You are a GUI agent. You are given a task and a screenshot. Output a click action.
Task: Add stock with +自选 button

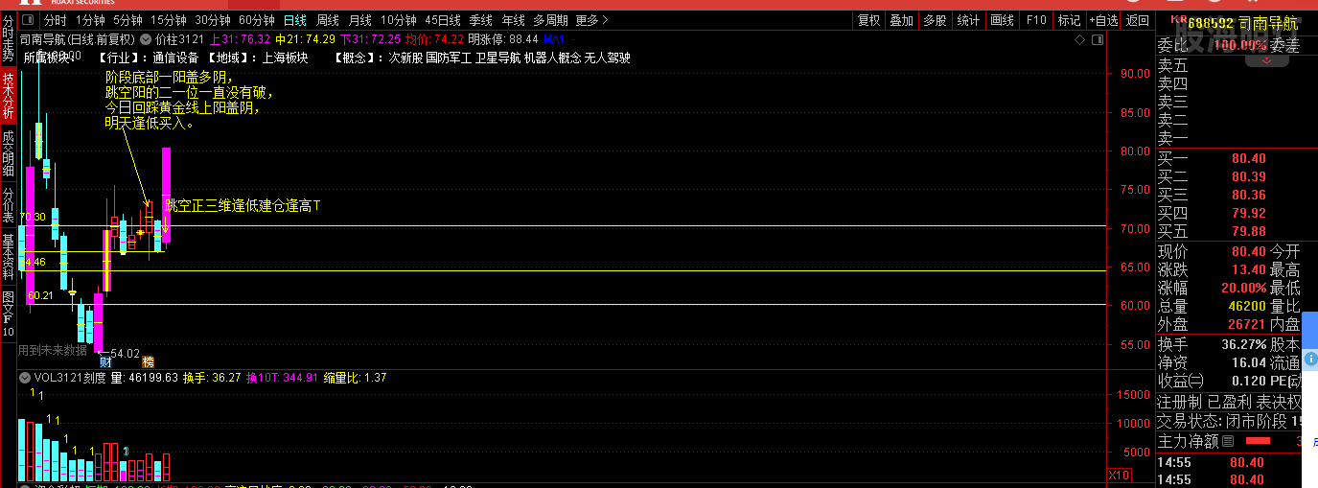1102,20
